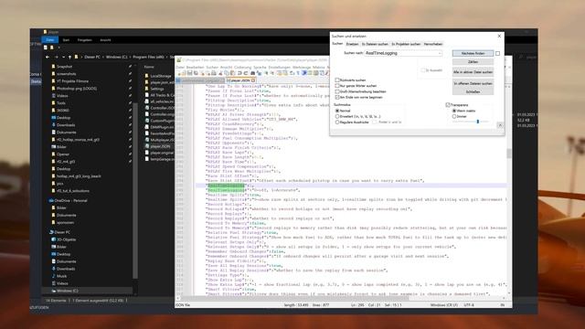Click the Zählen button

pos(473,62)
